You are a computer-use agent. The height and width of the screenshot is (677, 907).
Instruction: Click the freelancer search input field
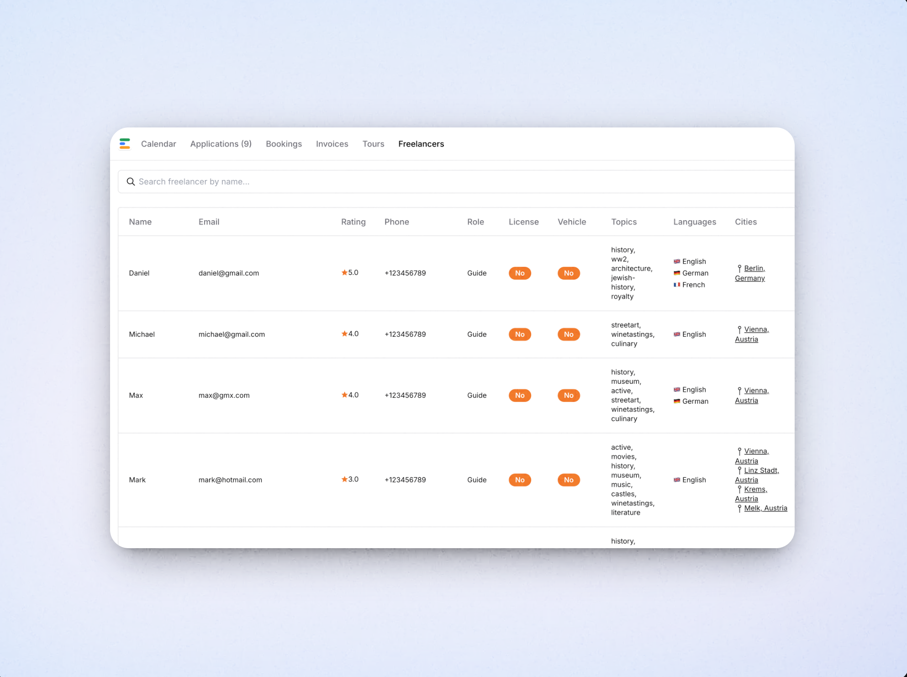[x=320, y=181]
